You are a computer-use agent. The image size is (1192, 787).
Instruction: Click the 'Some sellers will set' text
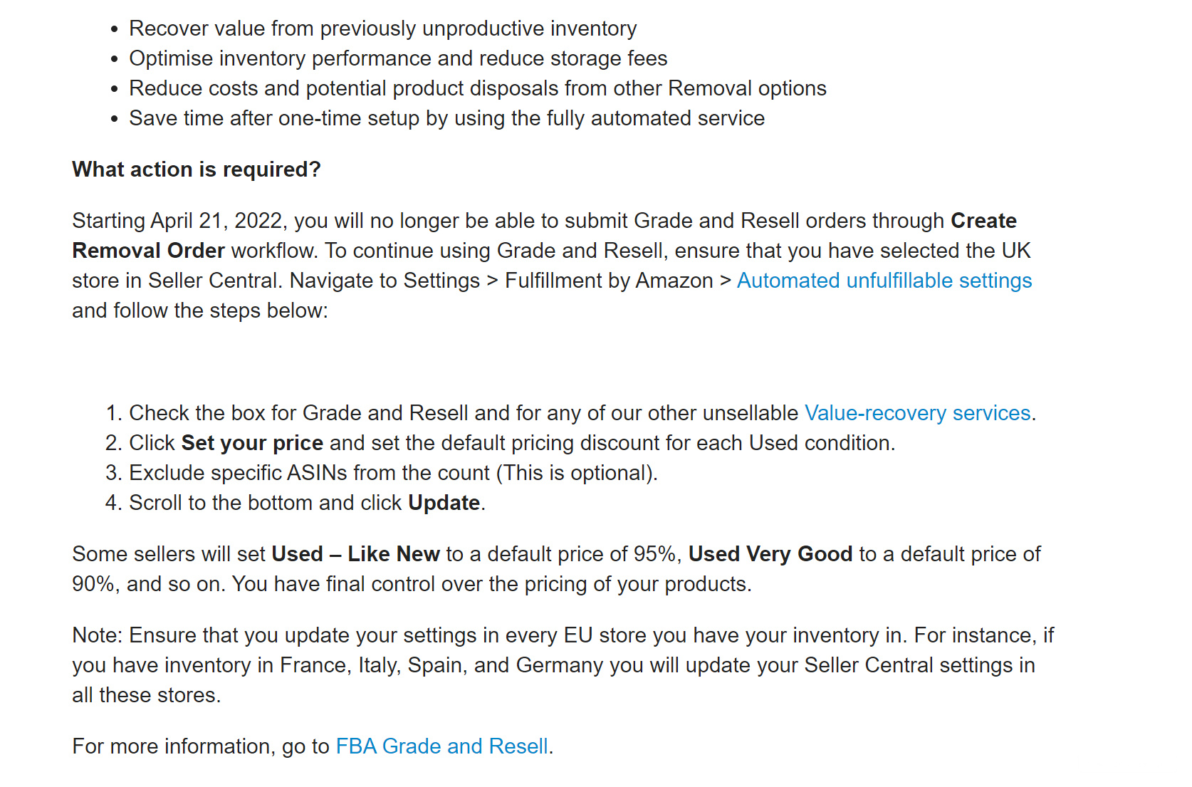click(169, 554)
